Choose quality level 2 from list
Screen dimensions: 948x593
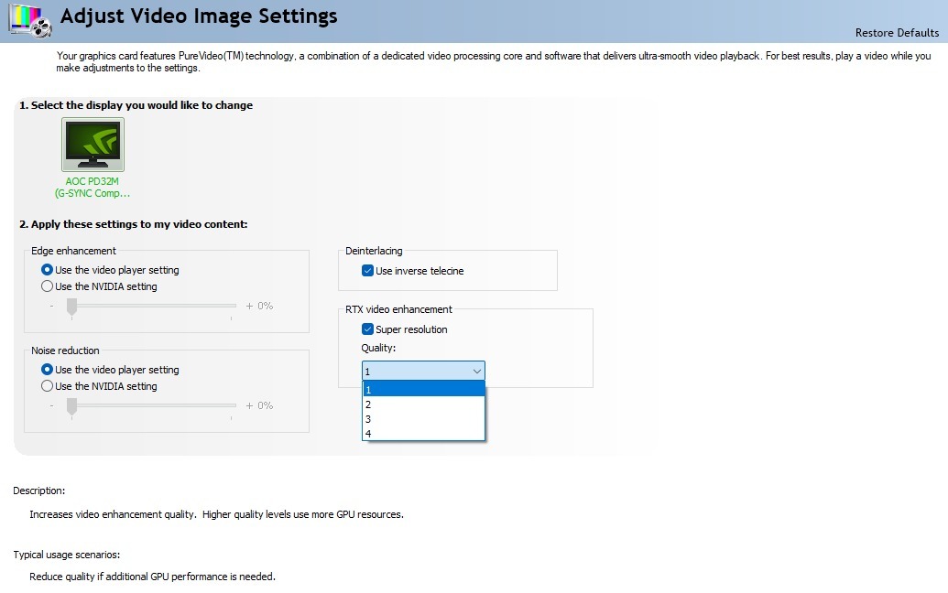pyautogui.click(x=423, y=404)
